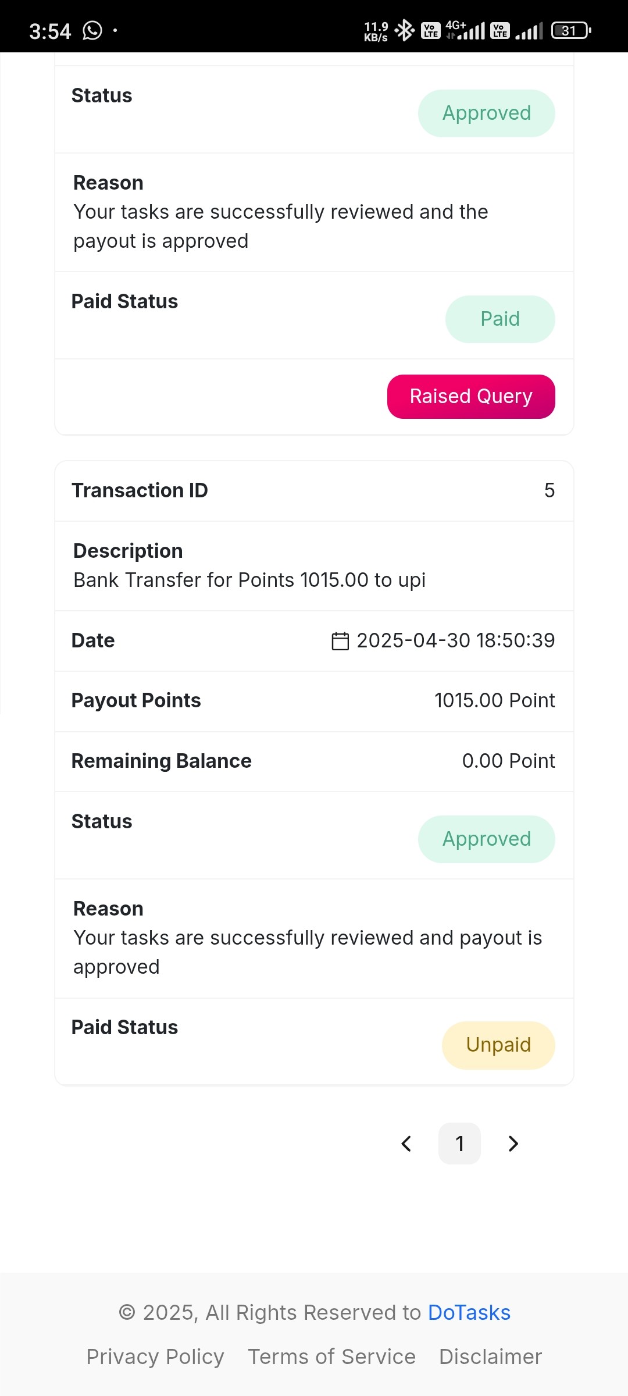Tap the network speed KB/s indicator
Image resolution: width=628 pixels, height=1396 pixels.
click(x=376, y=31)
